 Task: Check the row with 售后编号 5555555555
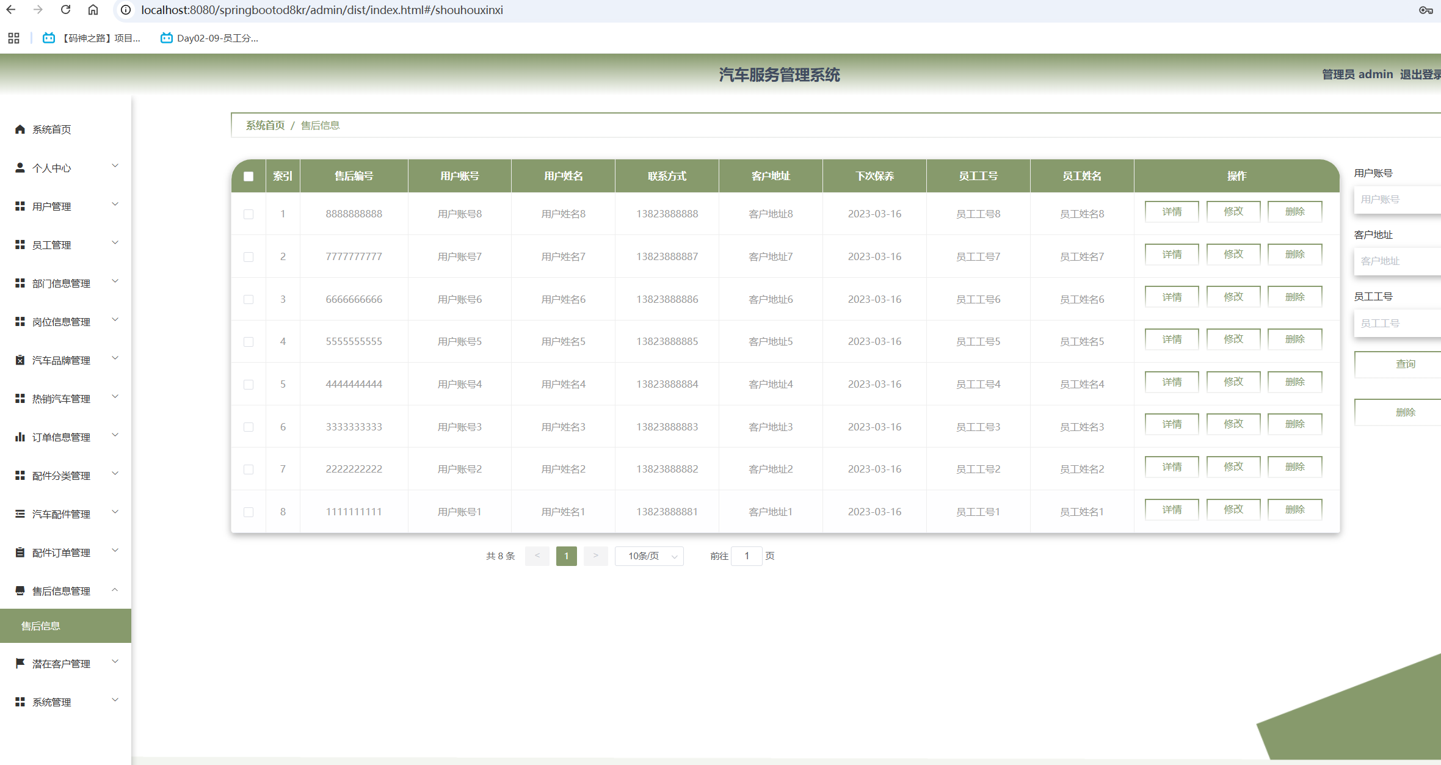point(249,342)
